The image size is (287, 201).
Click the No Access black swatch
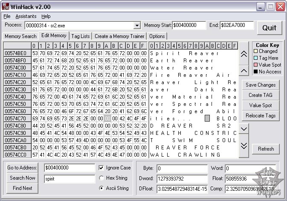point(256,71)
